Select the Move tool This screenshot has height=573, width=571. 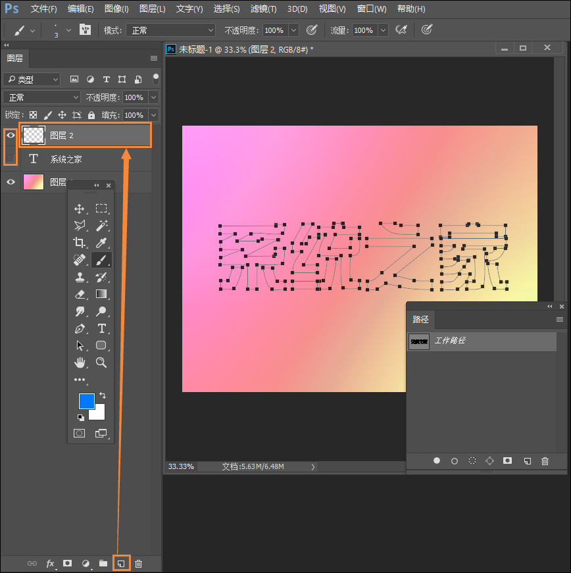pos(80,209)
